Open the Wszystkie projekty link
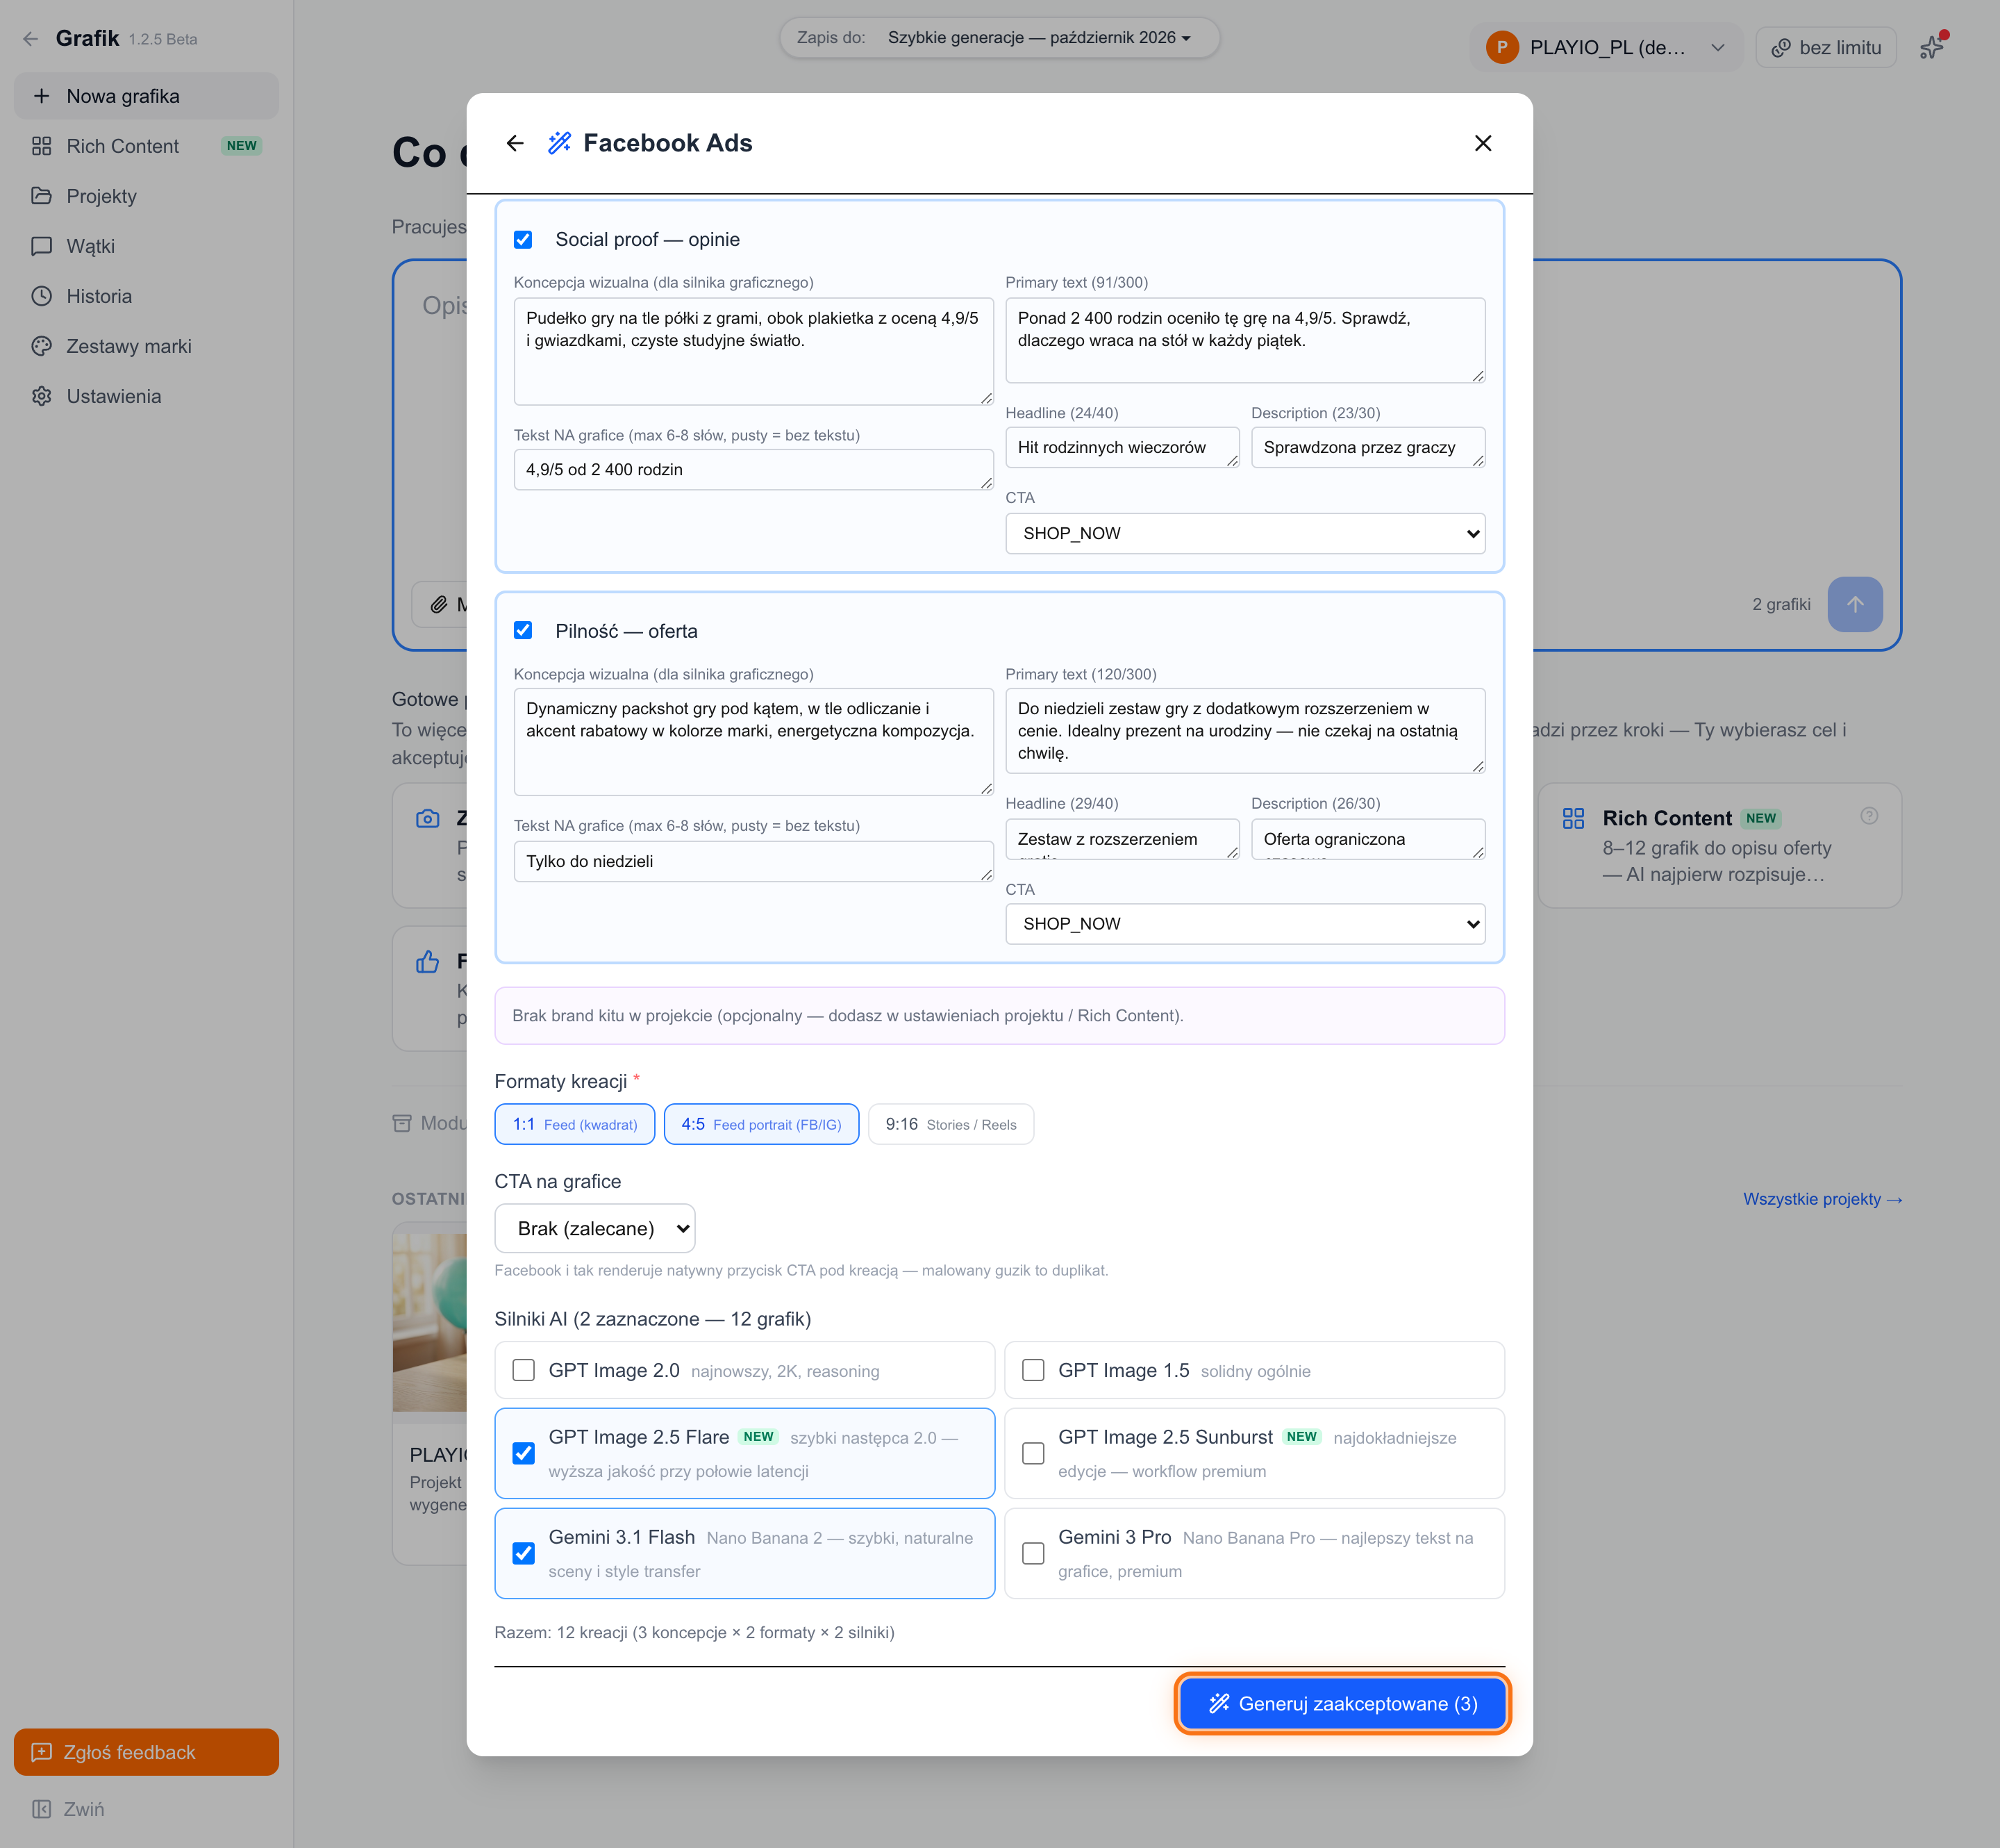The image size is (2000, 1848). pos(1822,1199)
